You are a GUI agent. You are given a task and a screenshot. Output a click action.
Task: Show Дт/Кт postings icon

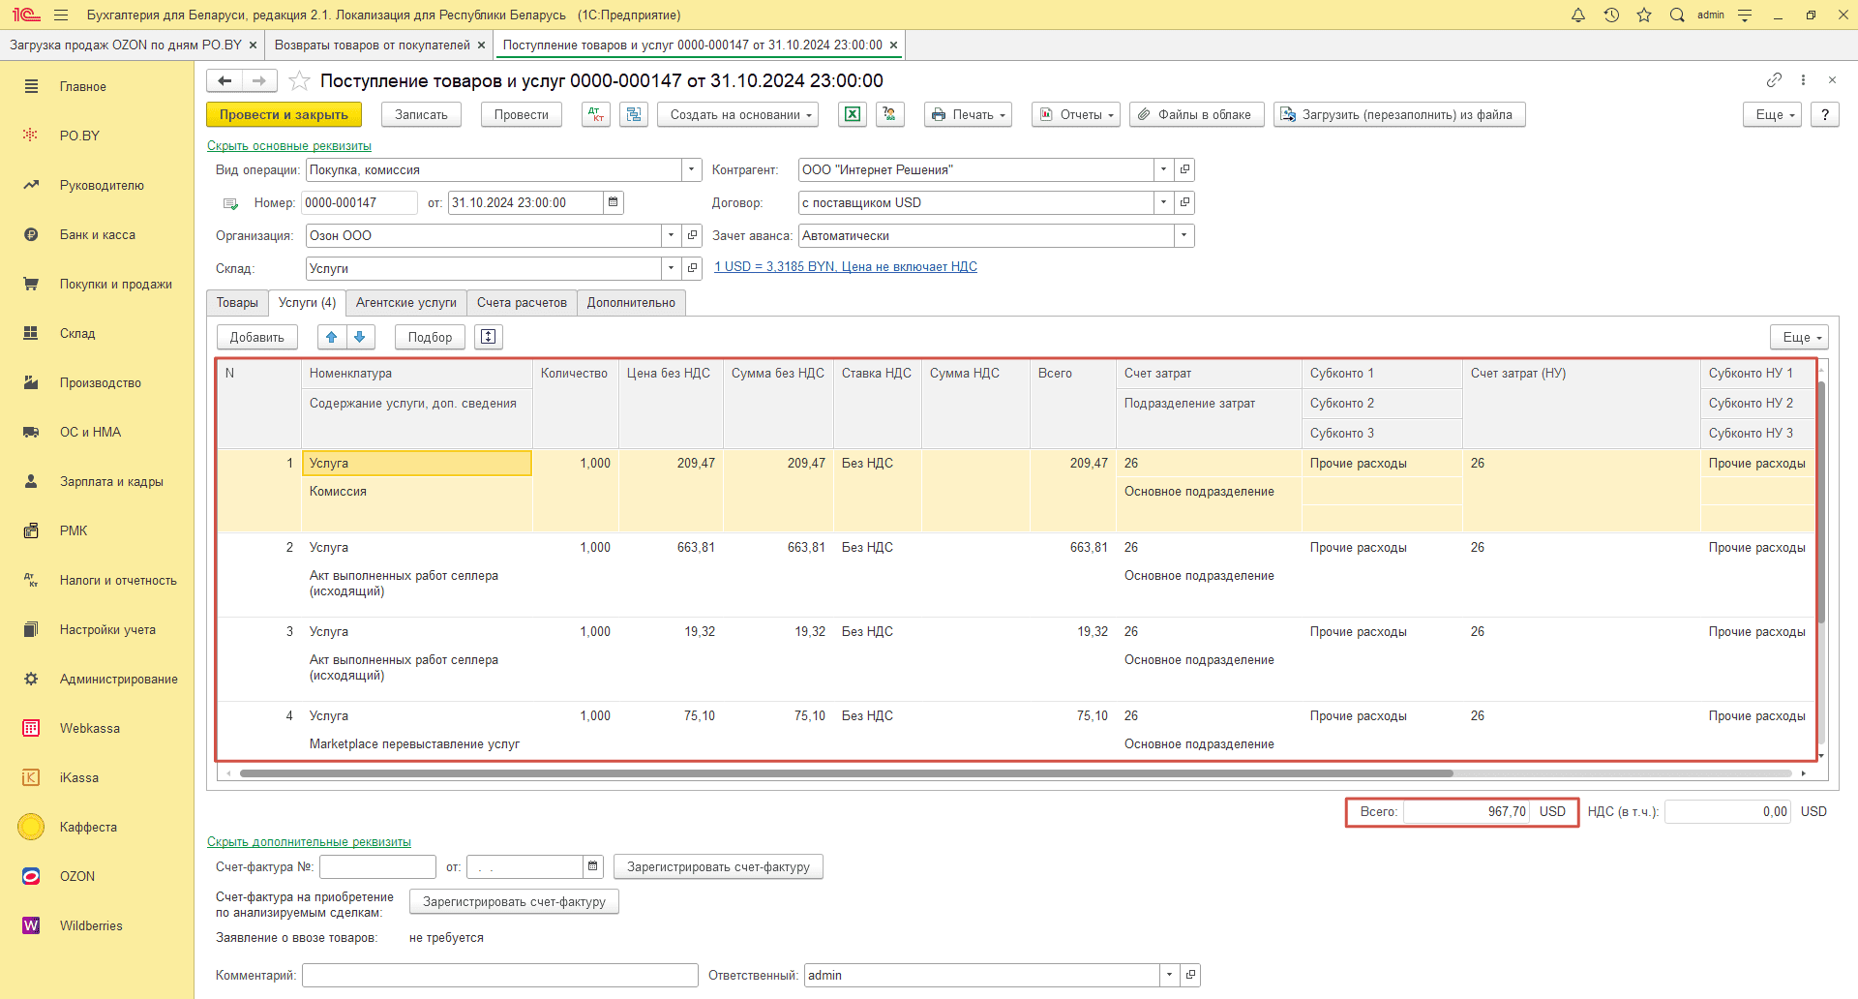click(x=596, y=114)
